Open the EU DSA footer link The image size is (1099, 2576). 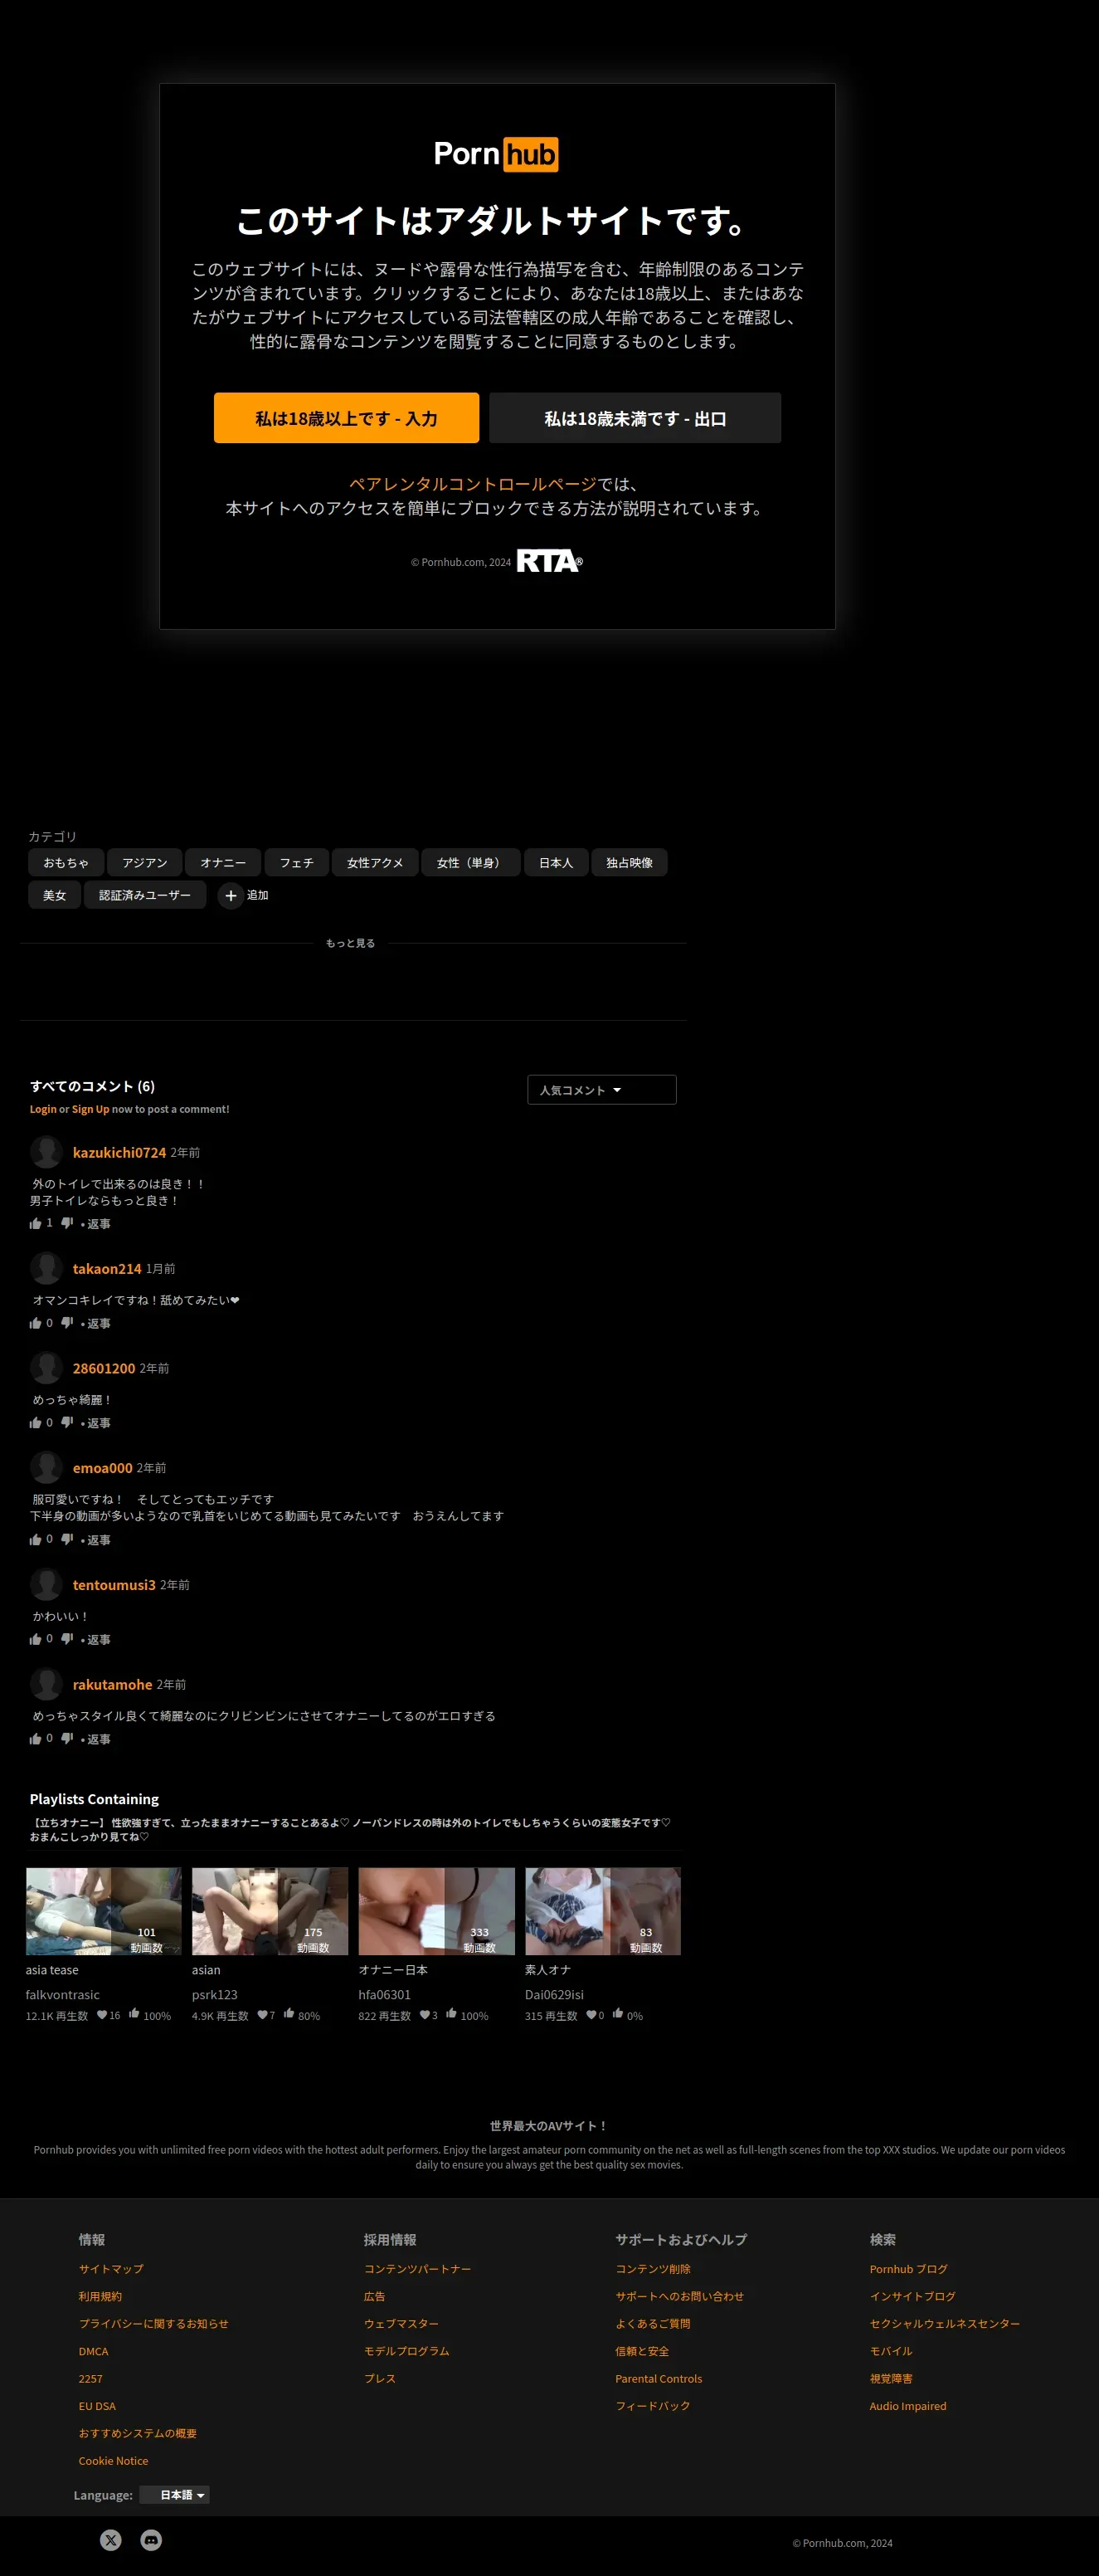[97, 2406]
